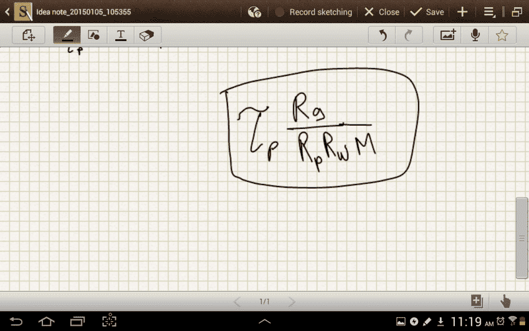Tap the Wi-Fi status icon

click(512, 321)
